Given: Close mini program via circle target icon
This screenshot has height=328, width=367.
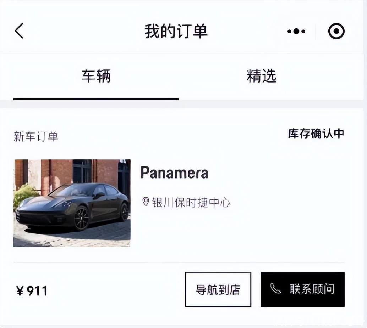Looking at the screenshot, I should [336, 31].
